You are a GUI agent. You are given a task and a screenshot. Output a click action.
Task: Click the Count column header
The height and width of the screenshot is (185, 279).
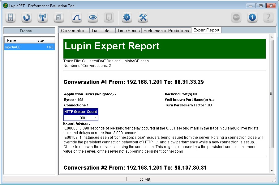pos(92,112)
